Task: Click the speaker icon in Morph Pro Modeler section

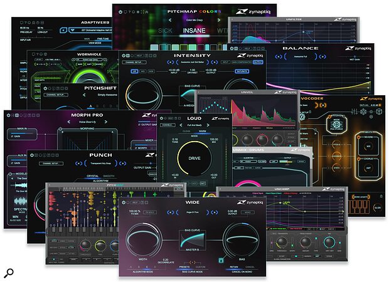Action: 12,178
